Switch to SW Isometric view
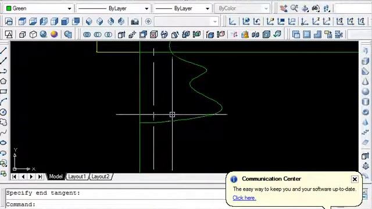 coord(89,21)
